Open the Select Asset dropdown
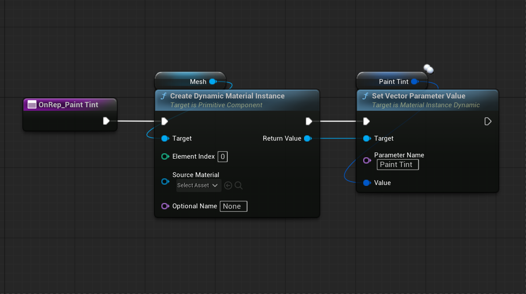 tap(197, 185)
